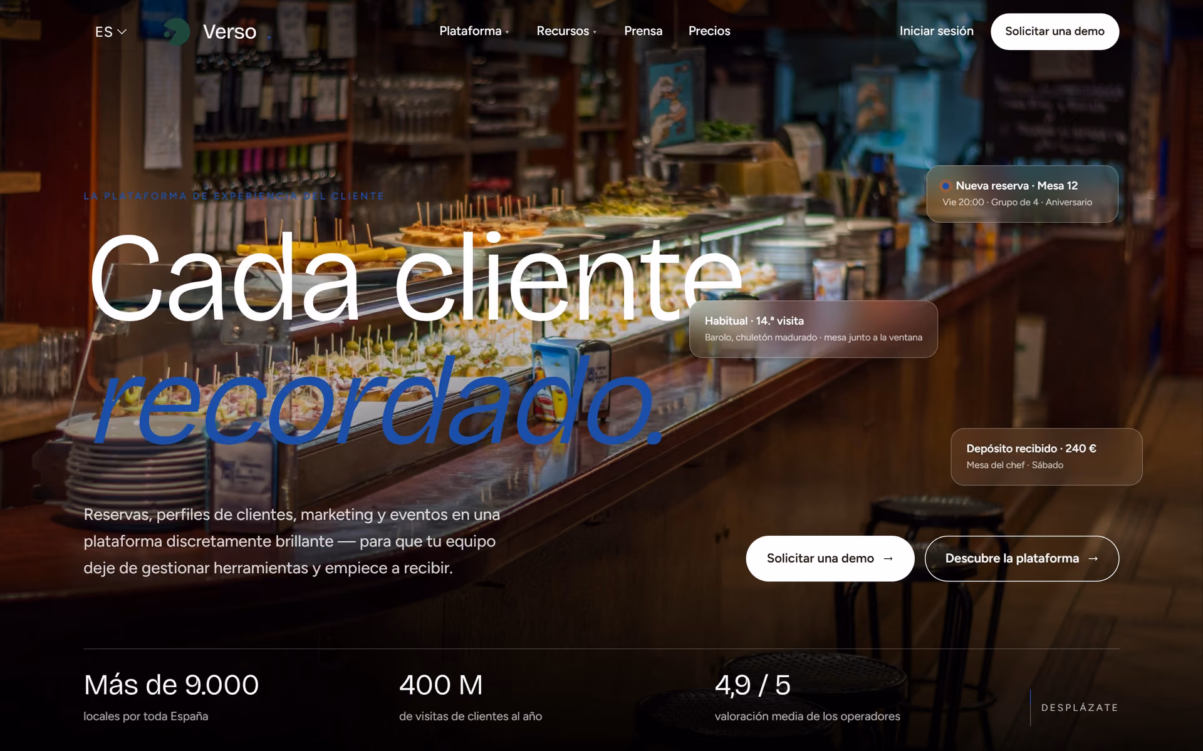This screenshot has width=1203, height=751.
Task: Open the ES language selector
Action: (111, 32)
